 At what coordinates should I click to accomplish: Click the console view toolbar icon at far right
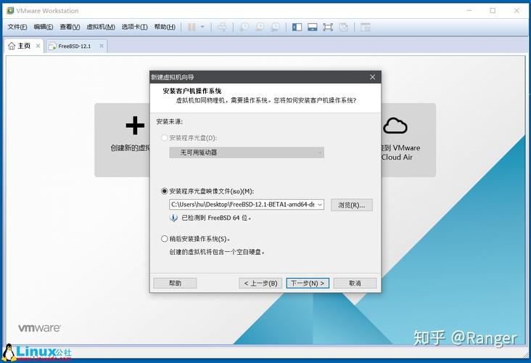pos(365,27)
